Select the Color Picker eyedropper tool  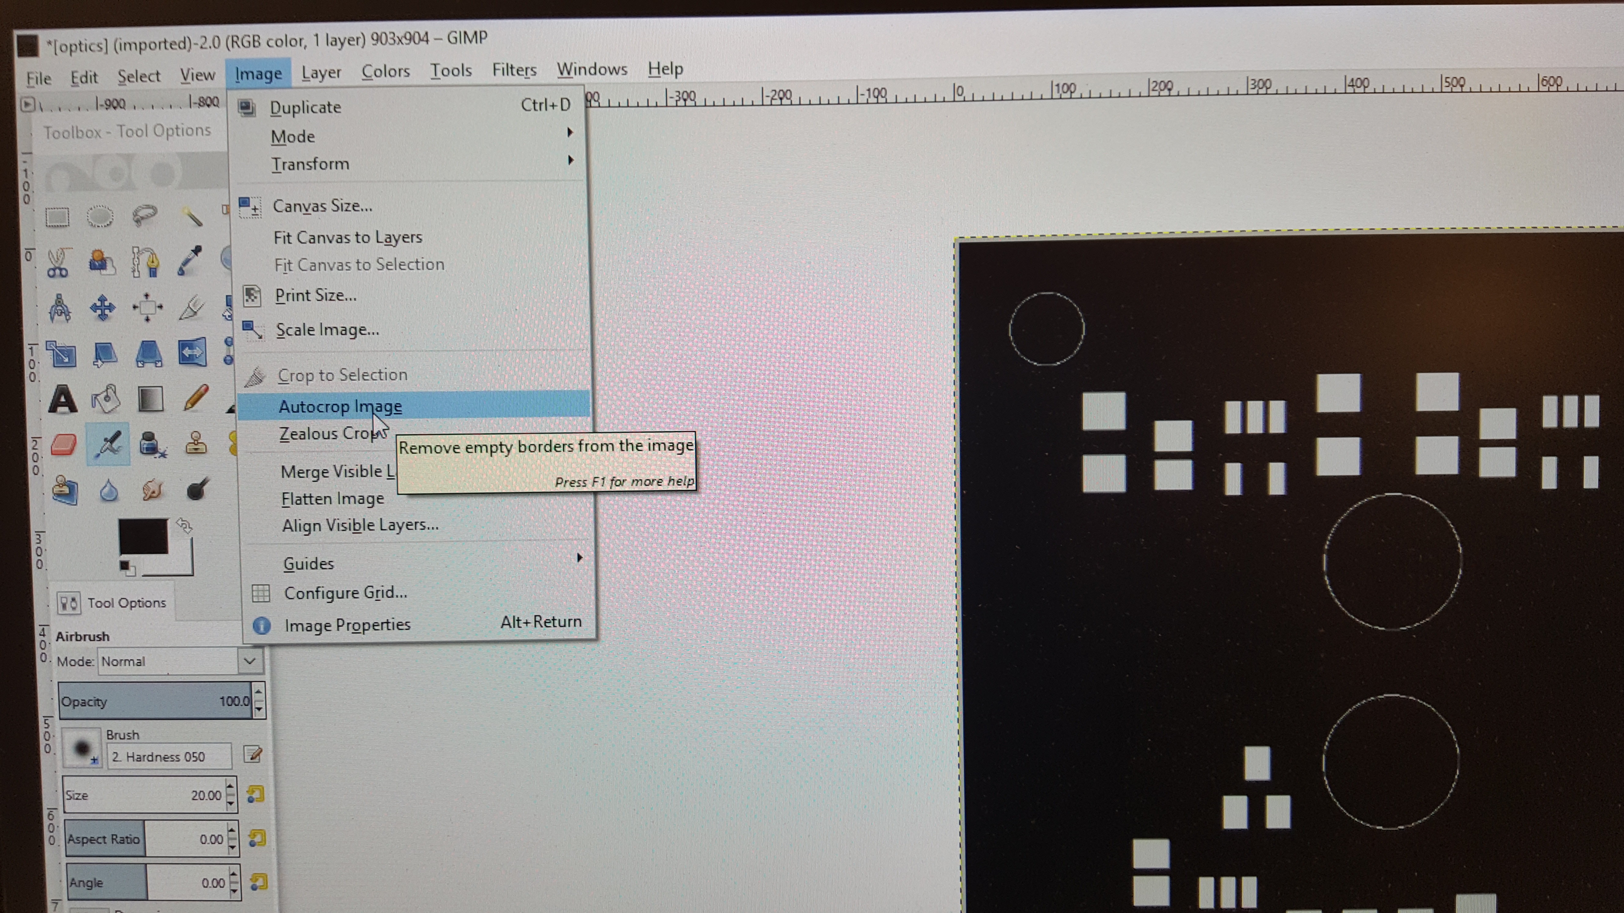pos(189,260)
